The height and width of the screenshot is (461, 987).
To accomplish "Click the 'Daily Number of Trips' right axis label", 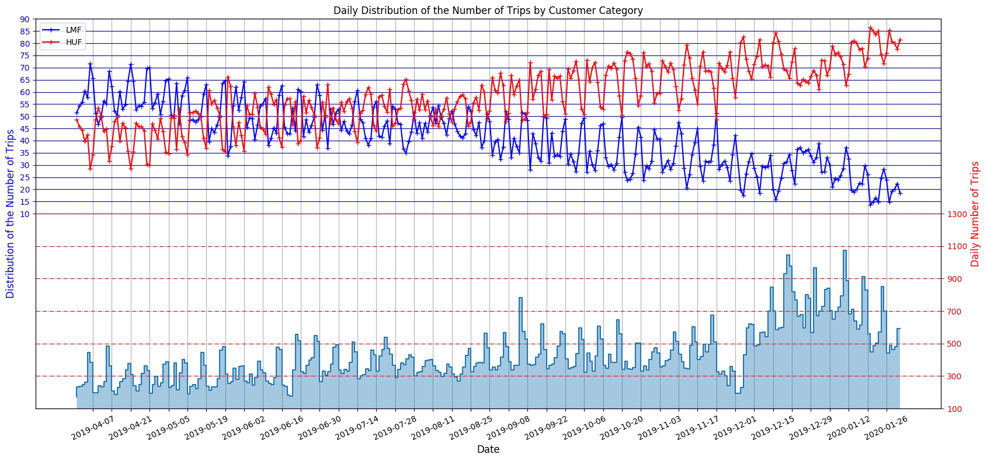I will (x=975, y=214).
